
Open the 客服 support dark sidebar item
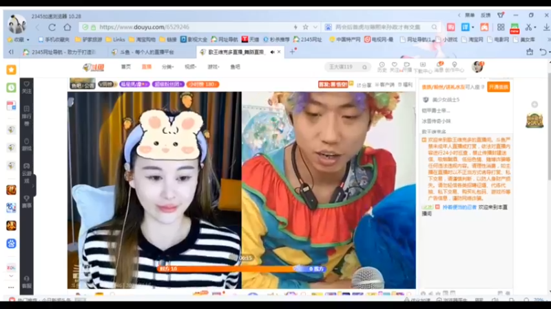point(27,282)
